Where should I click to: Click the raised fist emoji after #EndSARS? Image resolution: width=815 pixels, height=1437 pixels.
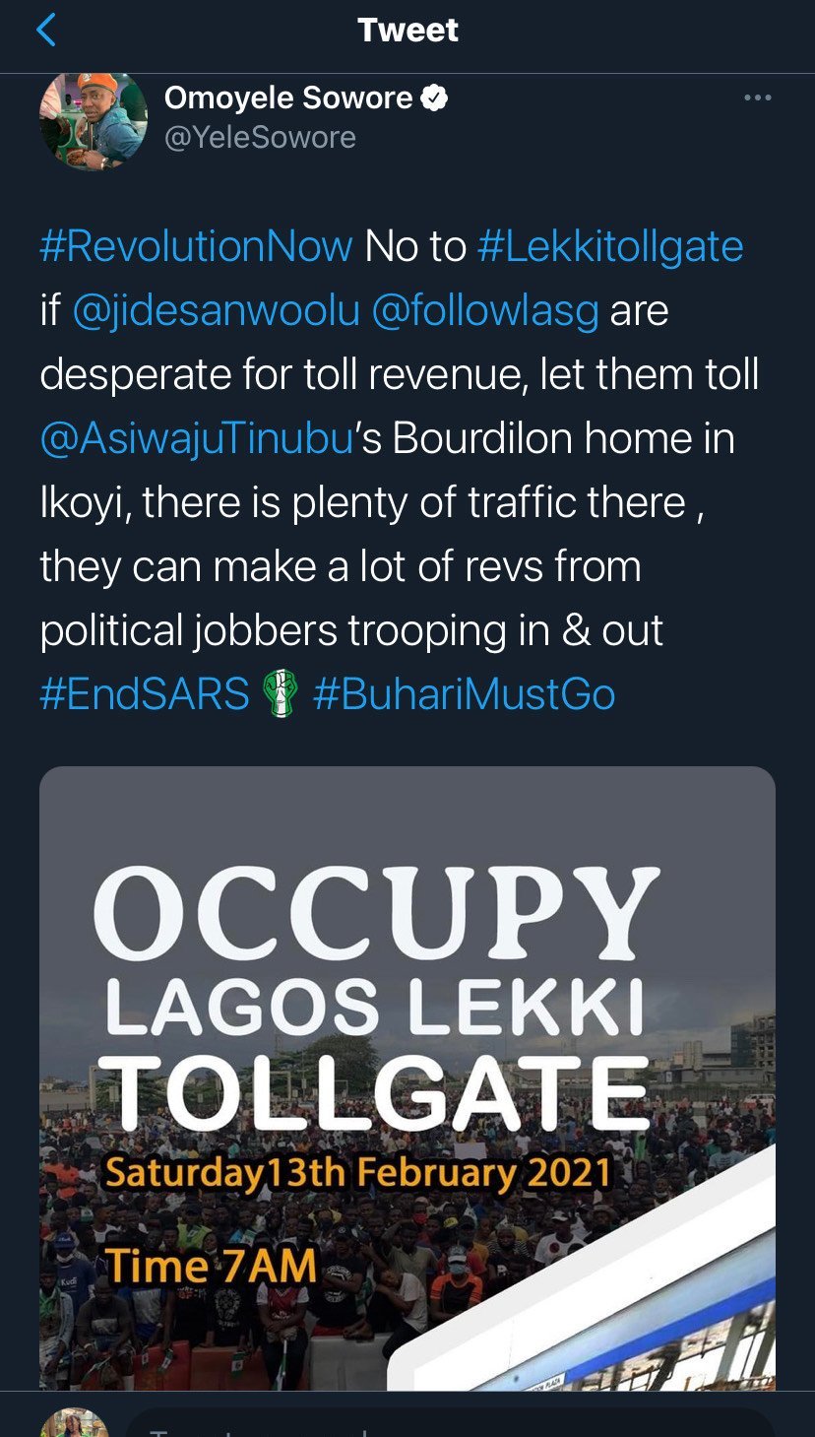click(x=282, y=693)
